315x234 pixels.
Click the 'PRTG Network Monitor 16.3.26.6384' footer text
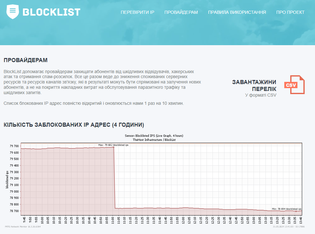coord(23,226)
